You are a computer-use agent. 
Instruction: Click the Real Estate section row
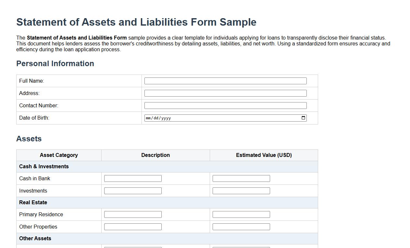(167, 202)
